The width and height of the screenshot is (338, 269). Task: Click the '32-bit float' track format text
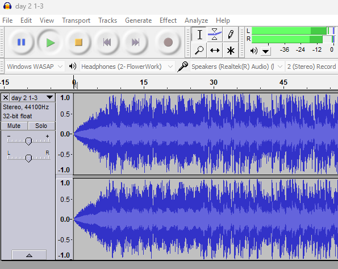[x=18, y=116]
